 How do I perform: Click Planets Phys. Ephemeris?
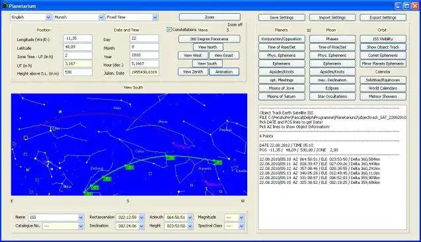(282, 56)
